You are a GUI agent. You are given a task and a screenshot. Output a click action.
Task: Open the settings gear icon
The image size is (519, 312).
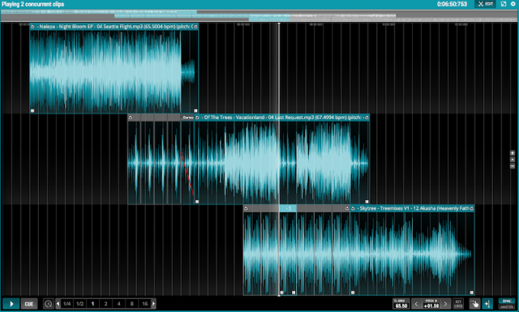point(513,4)
